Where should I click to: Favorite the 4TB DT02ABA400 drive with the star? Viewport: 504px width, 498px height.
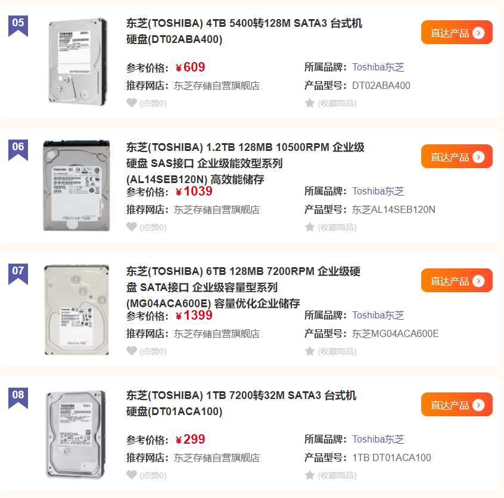(310, 103)
